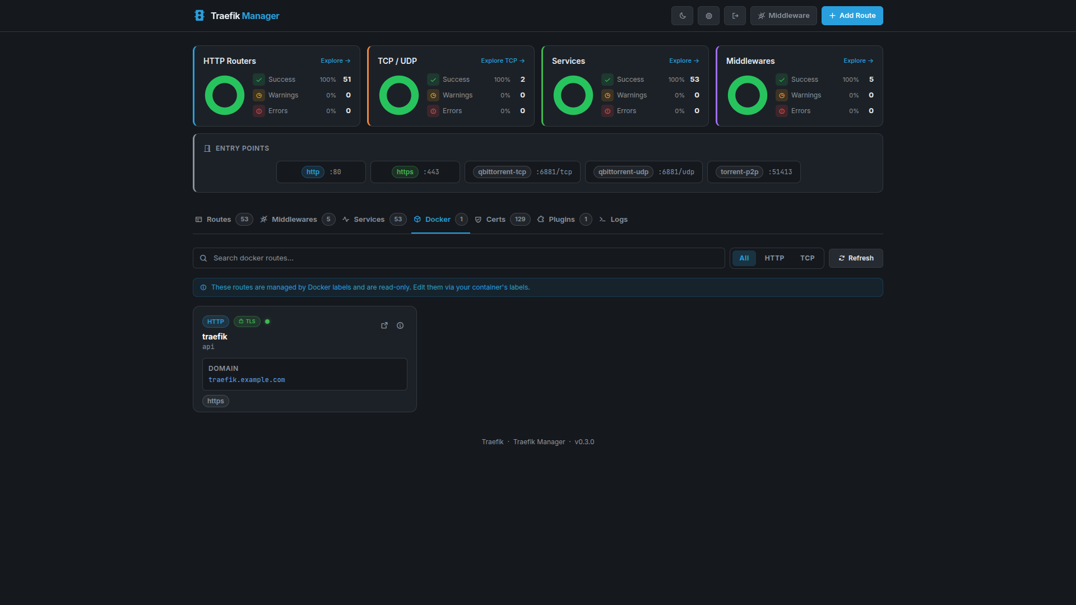
Task: Open the Routes tab
Action: pyautogui.click(x=219, y=219)
